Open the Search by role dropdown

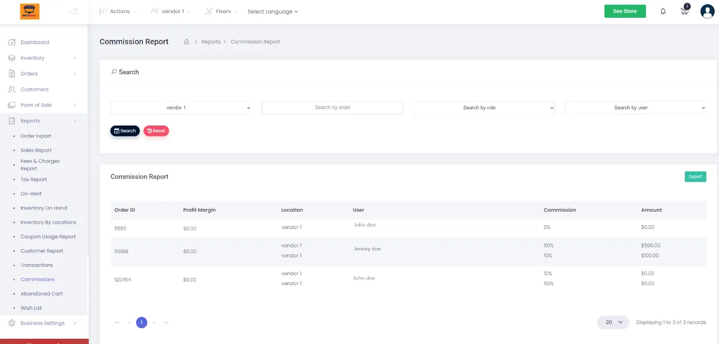pyautogui.click(x=483, y=107)
